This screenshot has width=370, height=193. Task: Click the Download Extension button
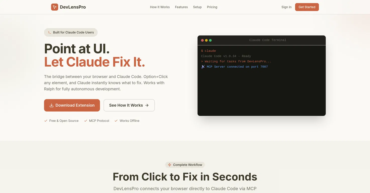tap(72, 105)
